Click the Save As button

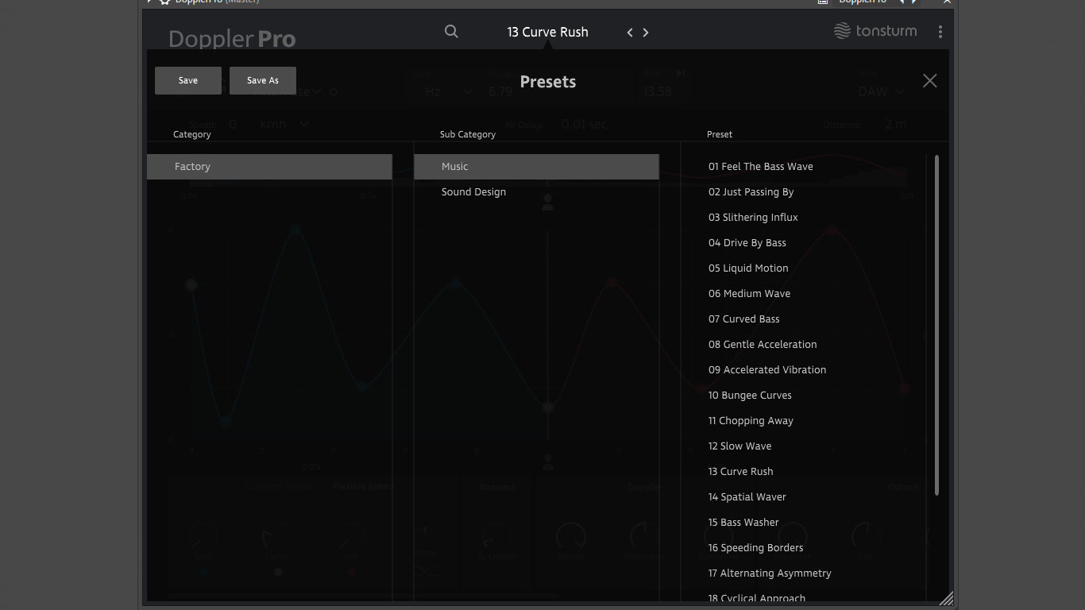[263, 80]
